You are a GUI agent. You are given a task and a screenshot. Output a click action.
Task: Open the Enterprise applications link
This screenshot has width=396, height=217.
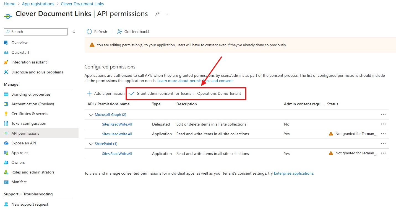point(293,173)
